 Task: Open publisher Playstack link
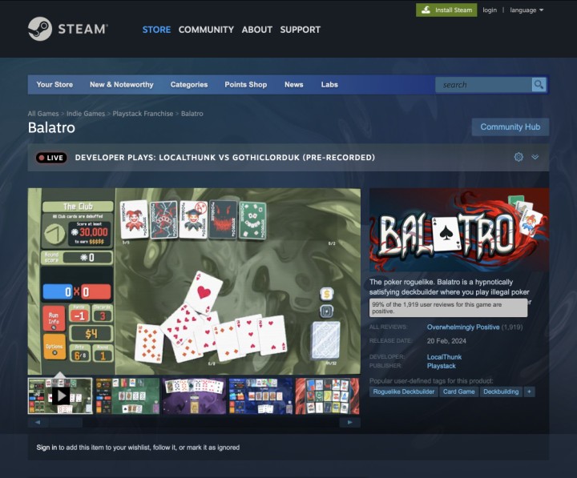pyautogui.click(x=442, y=366)
